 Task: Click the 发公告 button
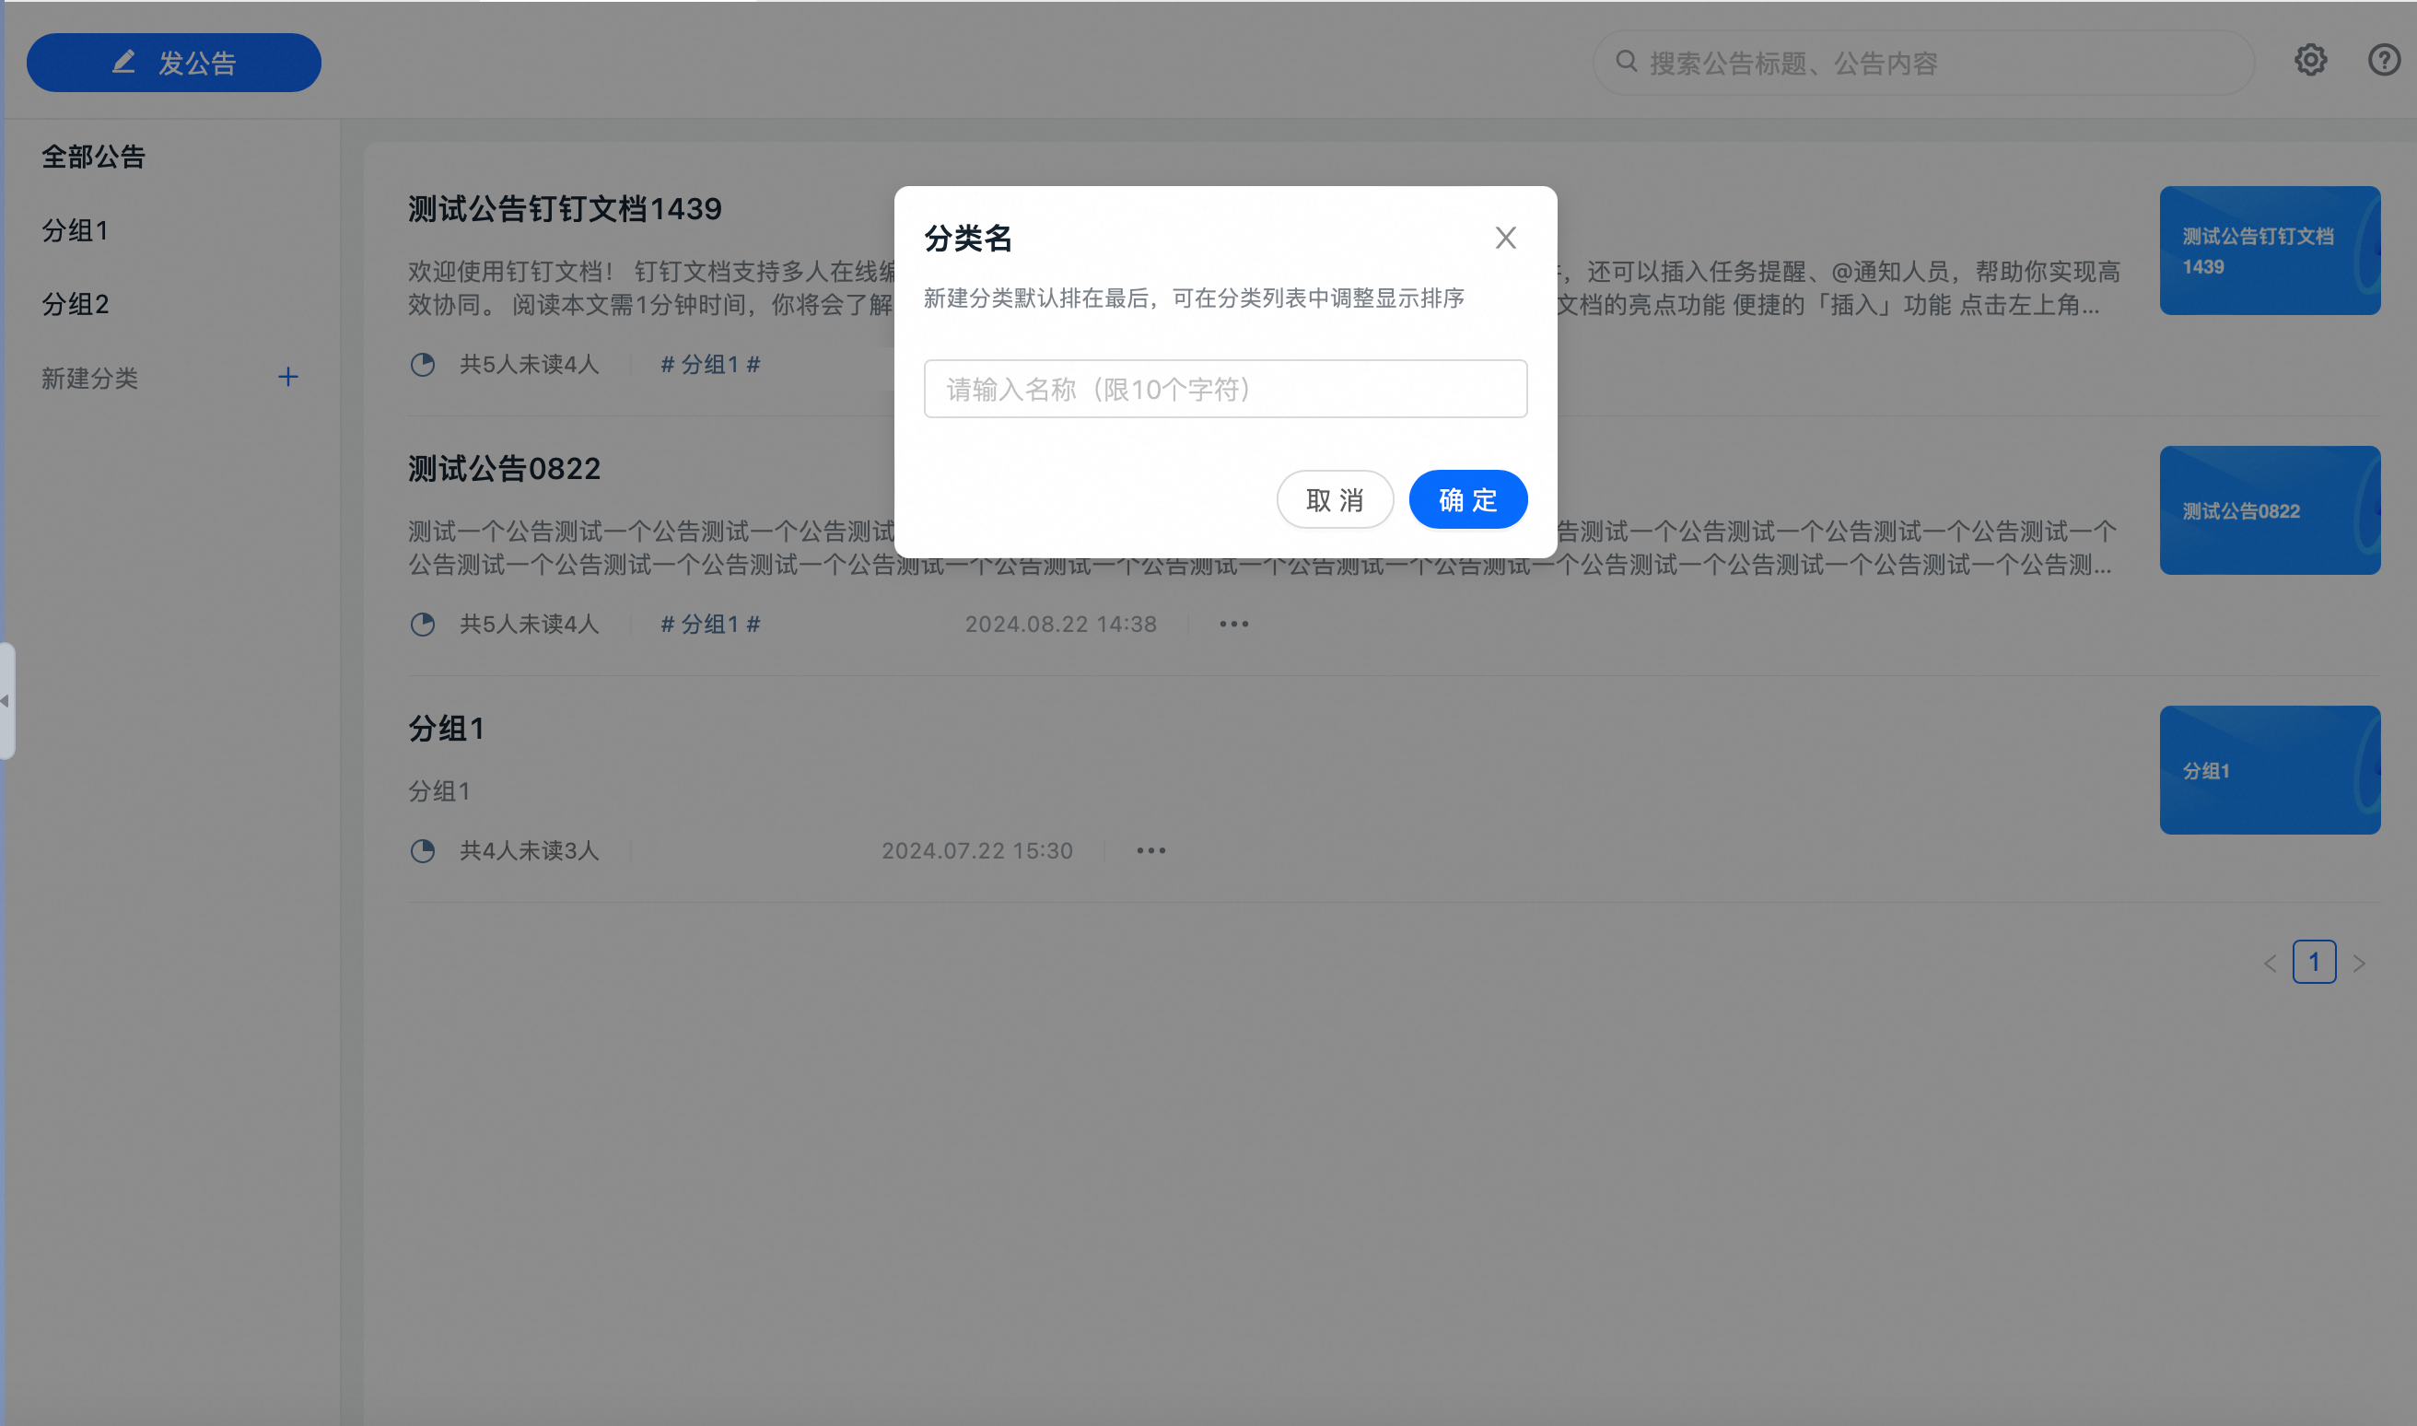point(174,64)
